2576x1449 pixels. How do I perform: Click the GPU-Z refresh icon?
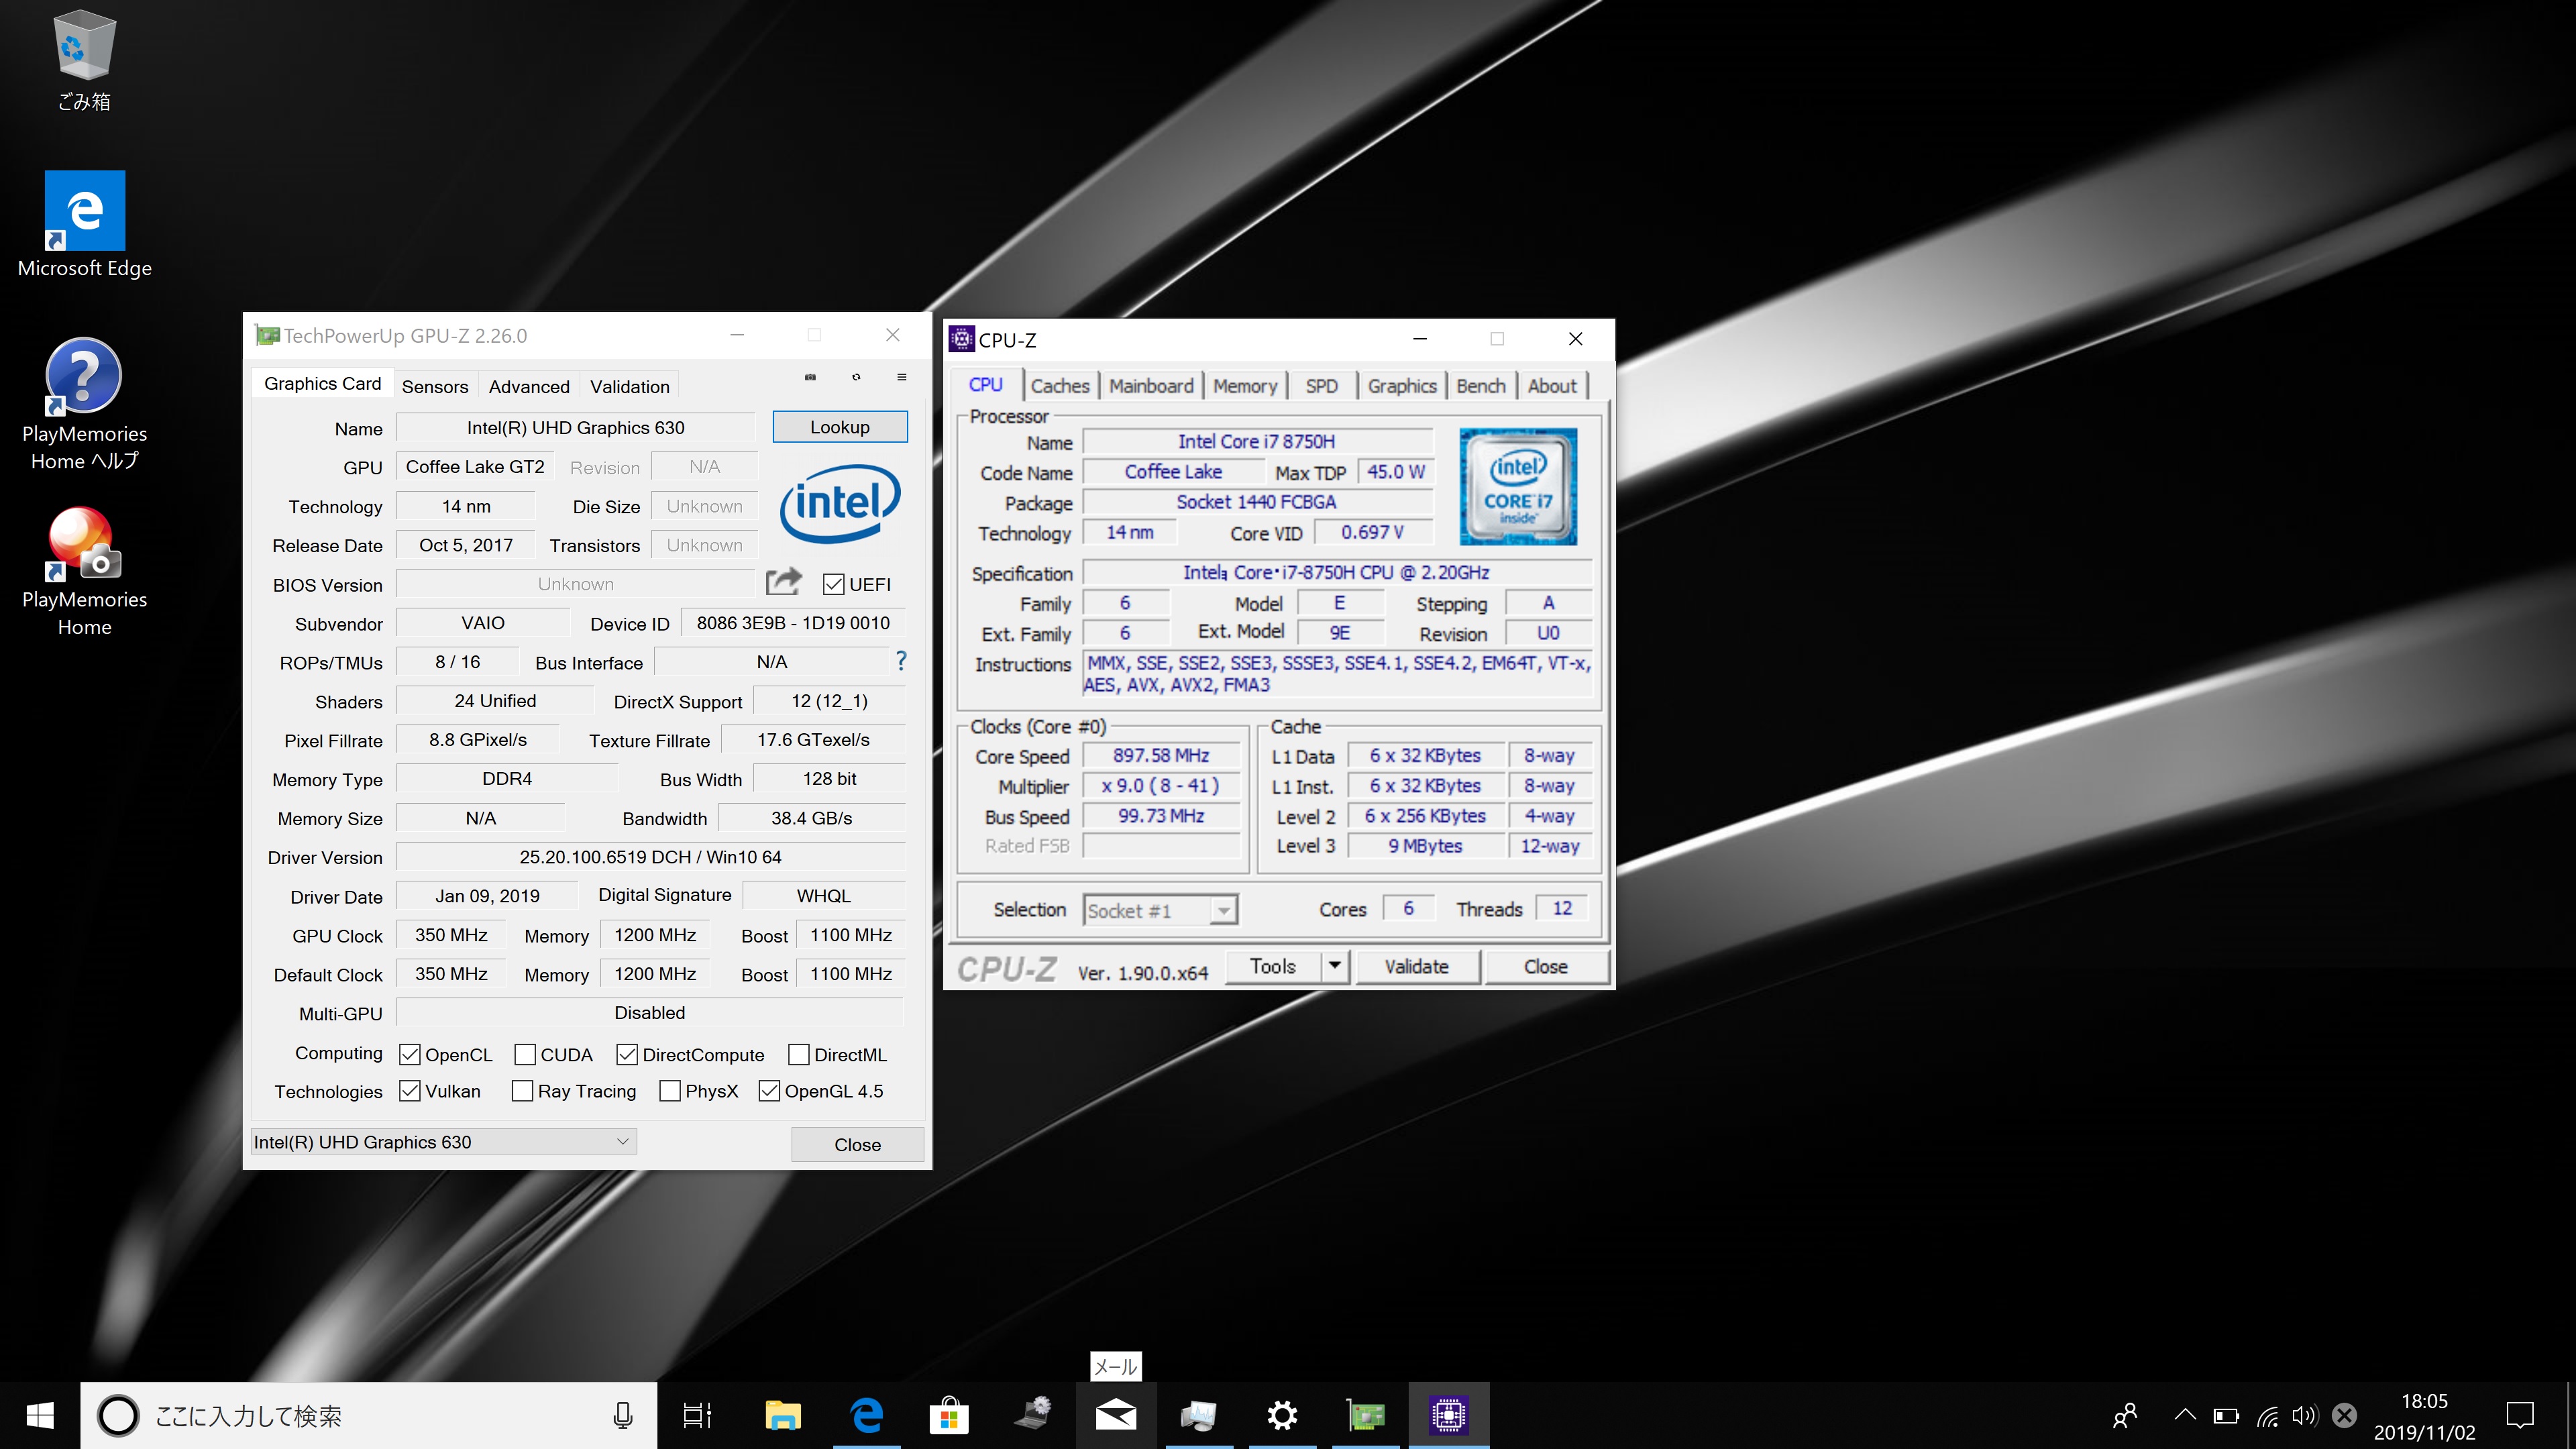[x=856, y=377]
